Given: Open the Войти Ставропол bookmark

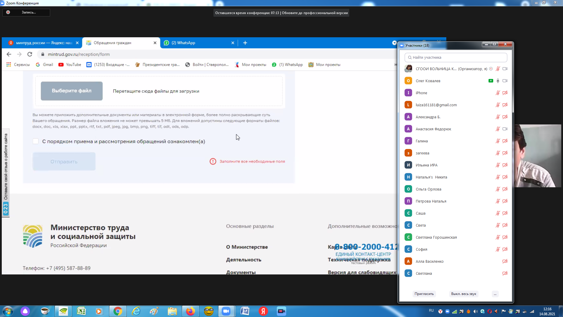Looking at the screenshot, I should coord(207,65).
